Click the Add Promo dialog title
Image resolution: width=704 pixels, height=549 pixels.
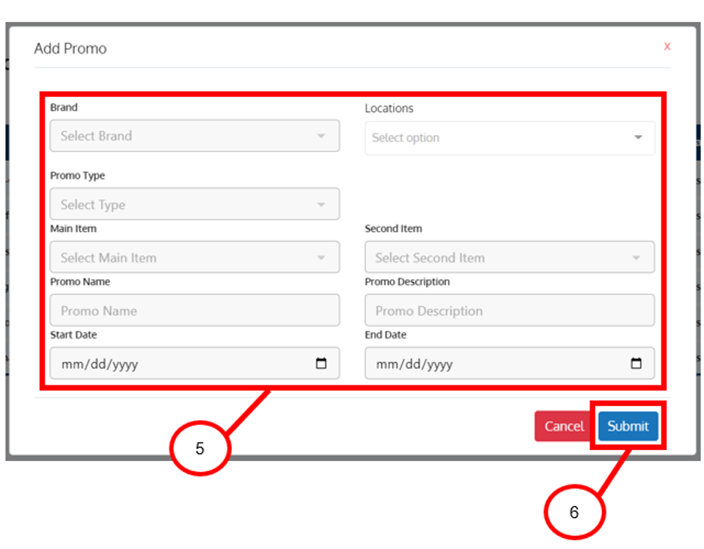[70, 48]
